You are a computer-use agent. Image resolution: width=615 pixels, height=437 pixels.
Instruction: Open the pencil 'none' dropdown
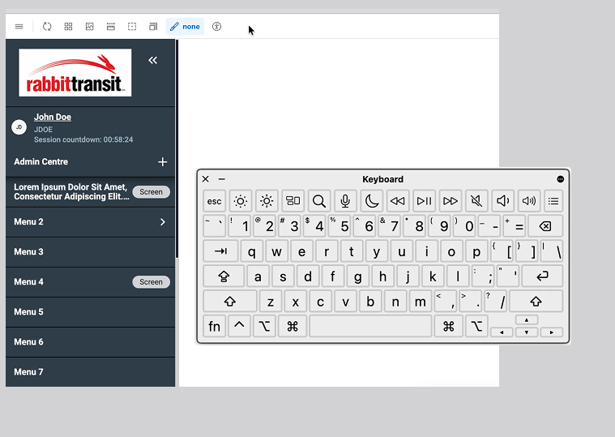[x=185, y=27]
